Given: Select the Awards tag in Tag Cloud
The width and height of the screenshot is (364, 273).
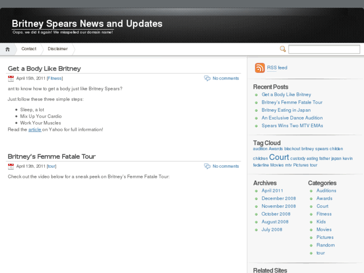Looking at the screenshot, I should click(276, 149).
